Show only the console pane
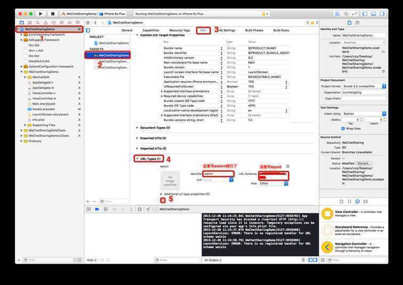Viewport: 403px width, 285px height. pyautogui.click(x=315, y=260)
